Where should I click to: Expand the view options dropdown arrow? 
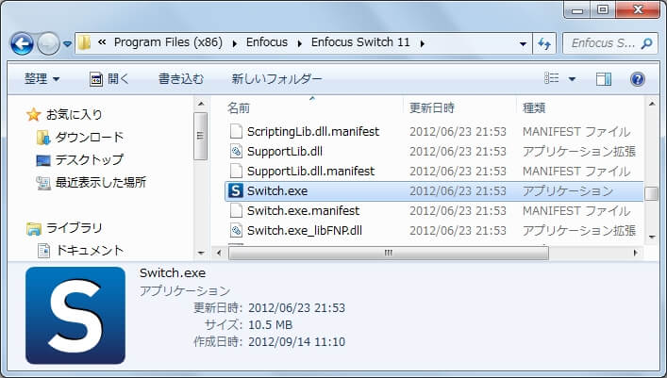click(572, 79)
